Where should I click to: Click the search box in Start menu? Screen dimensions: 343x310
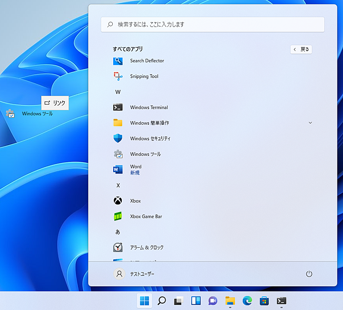[213, 24]
